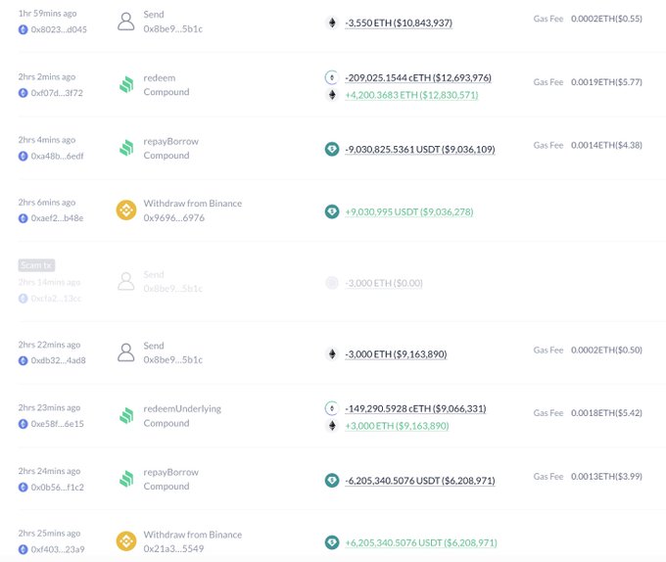Open the +9,030,995 USDT amount link

[x=409, y=211]
